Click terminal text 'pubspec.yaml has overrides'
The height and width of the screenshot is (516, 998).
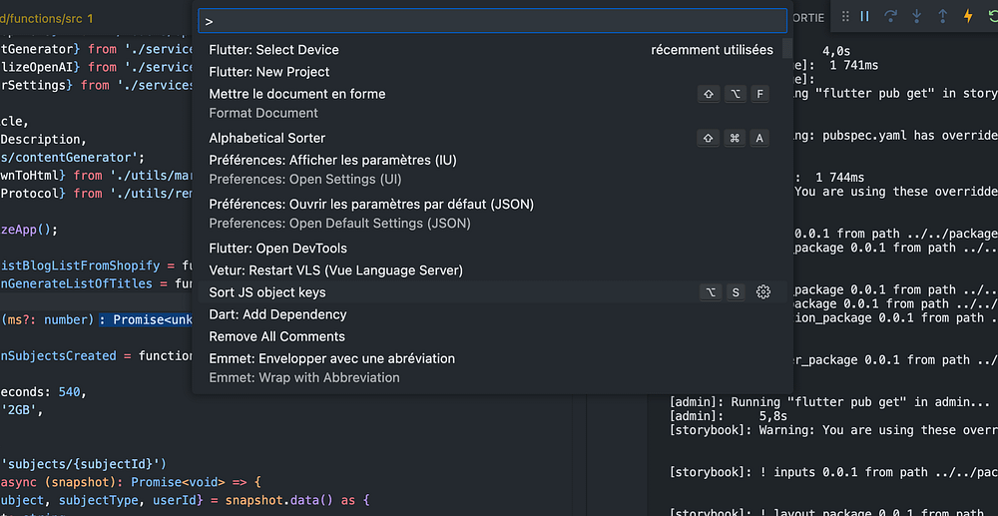pos(909,136)
